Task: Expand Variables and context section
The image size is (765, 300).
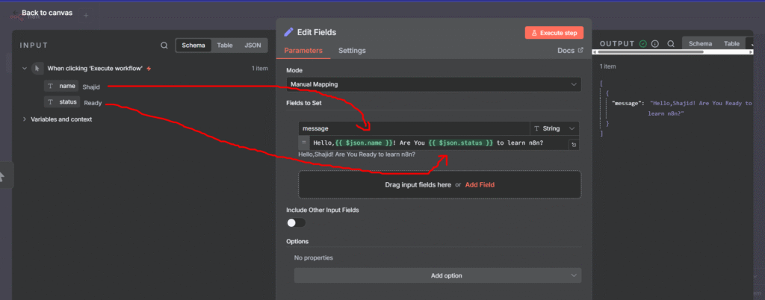Action: click(x=25, y=119)
